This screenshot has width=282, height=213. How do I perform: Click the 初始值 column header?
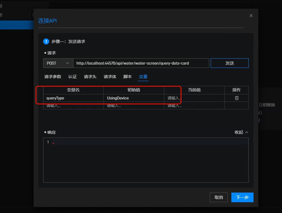click(x=134, y=90)
